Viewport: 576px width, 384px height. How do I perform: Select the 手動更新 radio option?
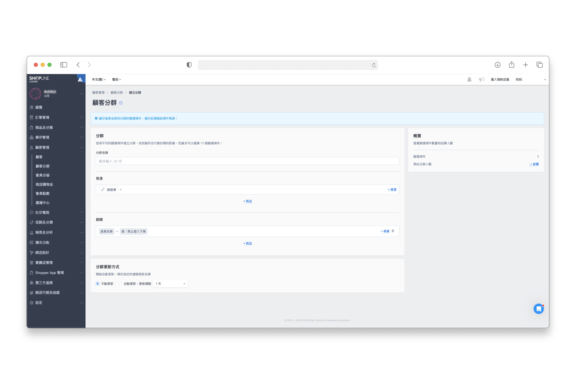(x=97, y=283)
